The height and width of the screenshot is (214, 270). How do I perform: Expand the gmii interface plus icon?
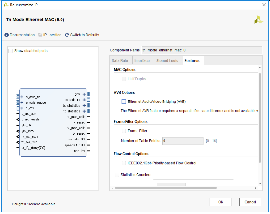tap(84, 94)
